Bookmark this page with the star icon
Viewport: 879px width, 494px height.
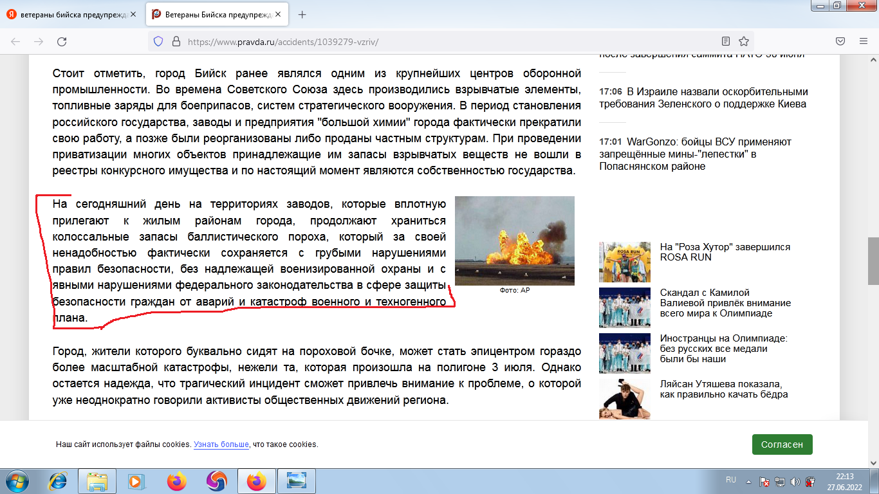click(744, 42)
